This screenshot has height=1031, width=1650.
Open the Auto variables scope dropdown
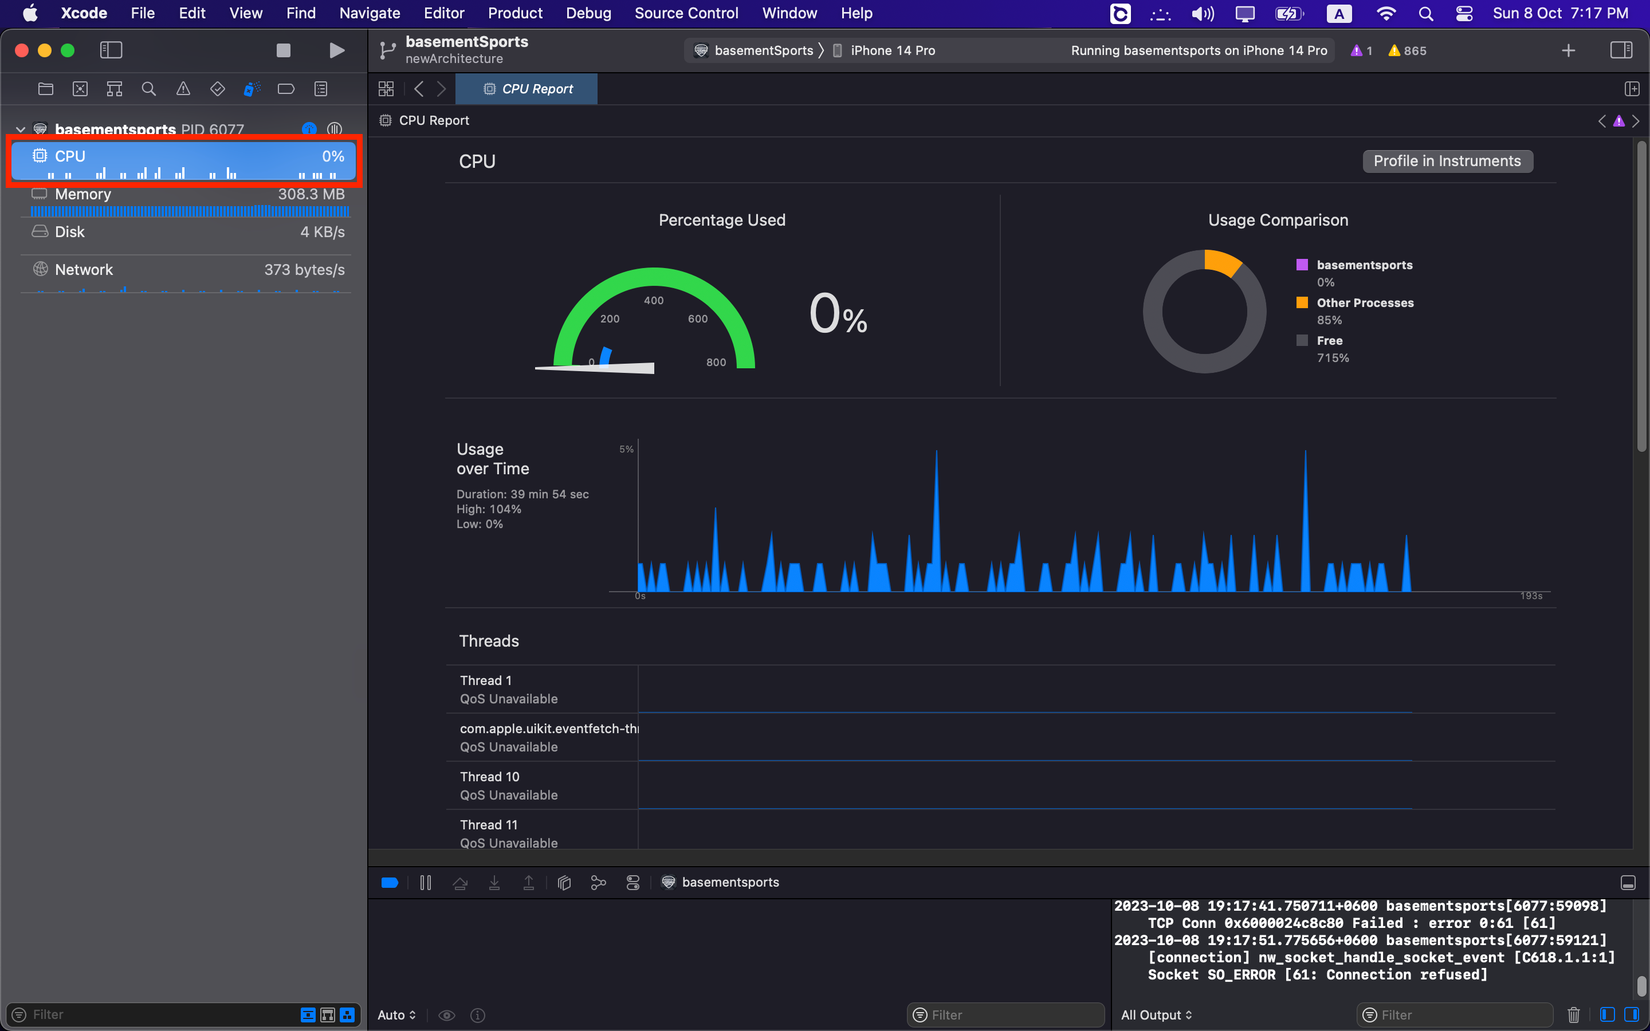397,1016
